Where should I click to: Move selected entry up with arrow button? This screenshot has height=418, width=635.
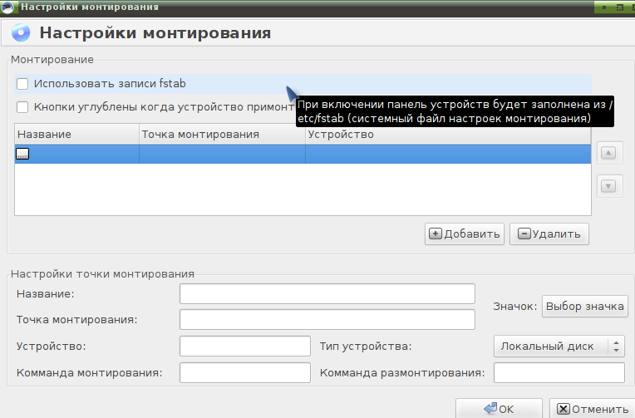tap(608, 153)
